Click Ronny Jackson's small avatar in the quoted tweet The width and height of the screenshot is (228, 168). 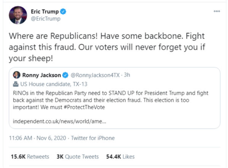16,75
